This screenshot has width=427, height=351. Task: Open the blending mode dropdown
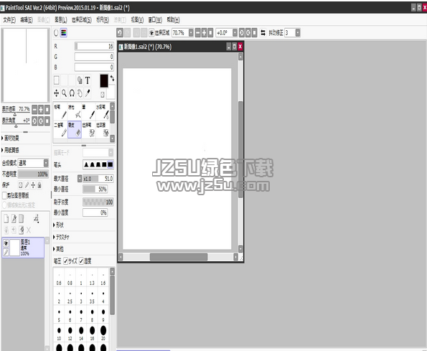[x=46, y=163]
